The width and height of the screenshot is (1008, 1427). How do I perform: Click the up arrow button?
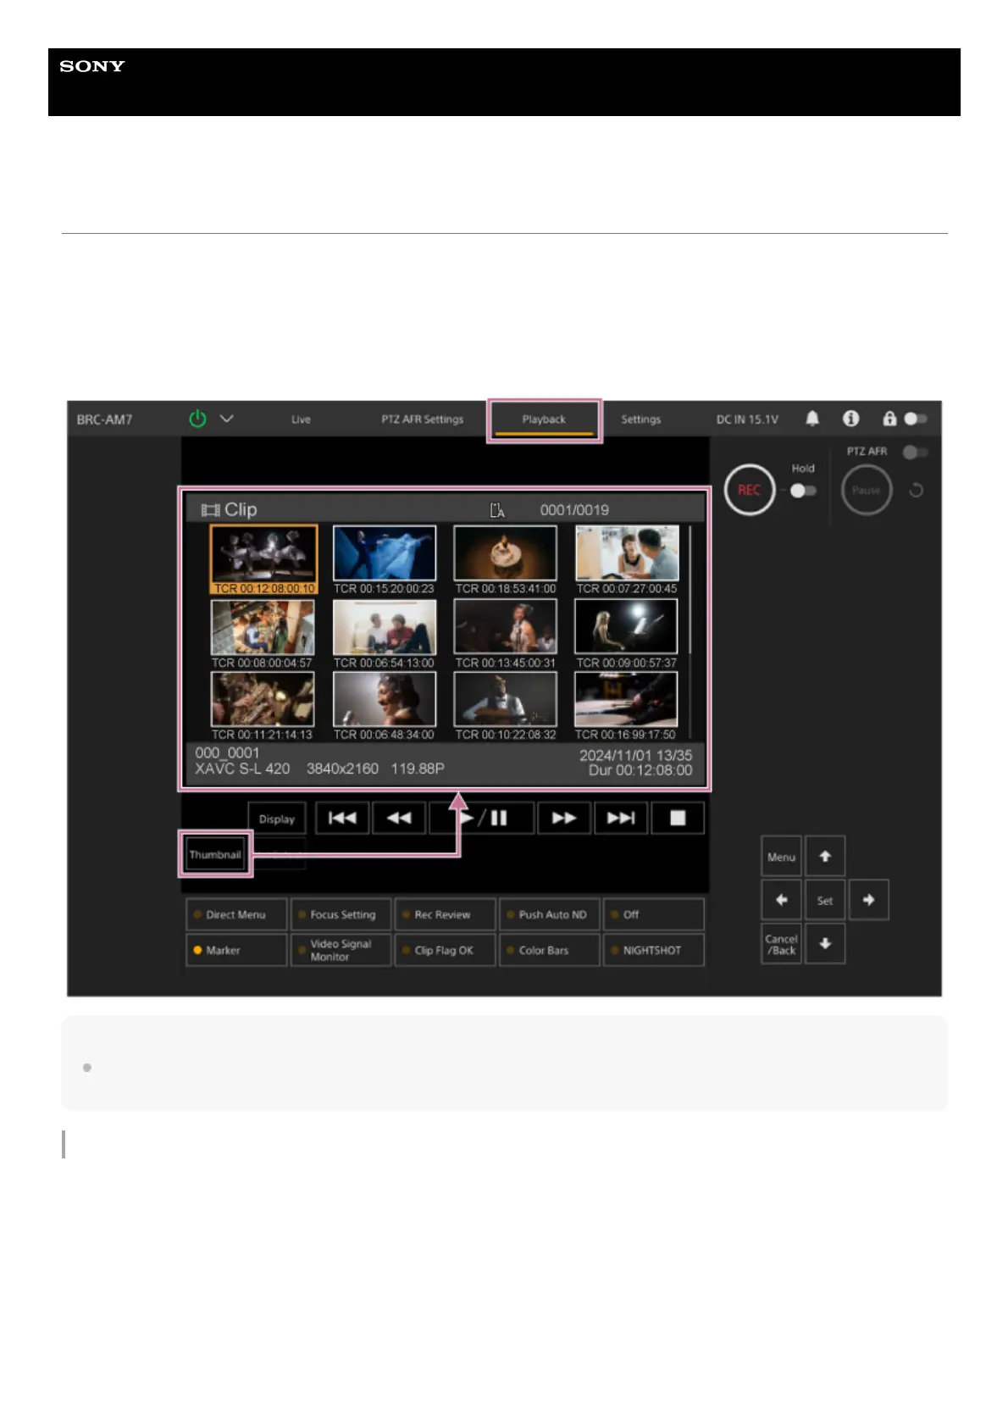pyautogui.click(x=825, y=857)
